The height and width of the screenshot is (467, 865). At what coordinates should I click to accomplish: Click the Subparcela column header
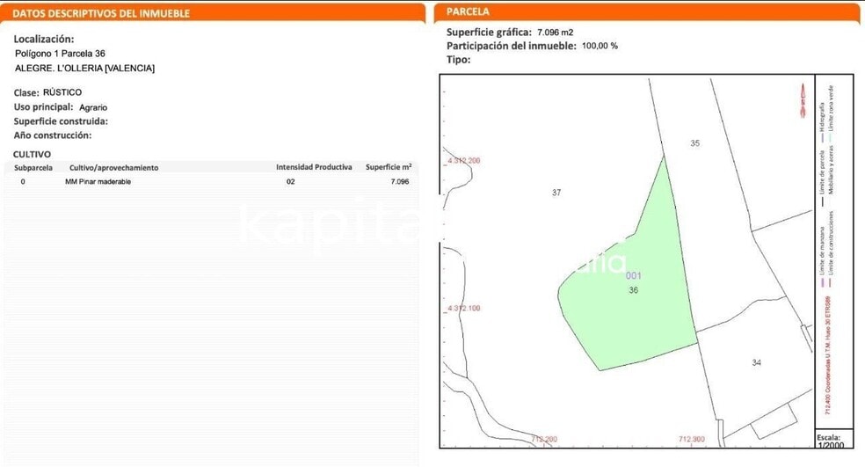[x=33, y=167]
